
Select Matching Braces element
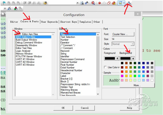pos(78,90)
